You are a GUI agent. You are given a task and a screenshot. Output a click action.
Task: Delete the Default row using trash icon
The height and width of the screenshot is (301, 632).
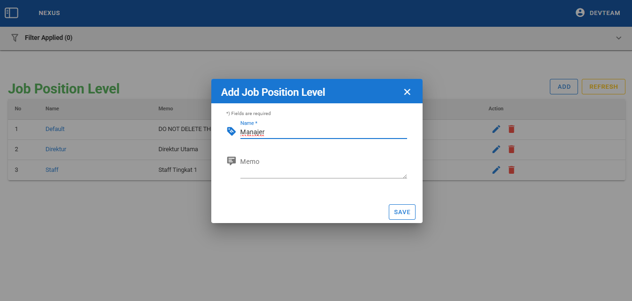tap(511, 129)
